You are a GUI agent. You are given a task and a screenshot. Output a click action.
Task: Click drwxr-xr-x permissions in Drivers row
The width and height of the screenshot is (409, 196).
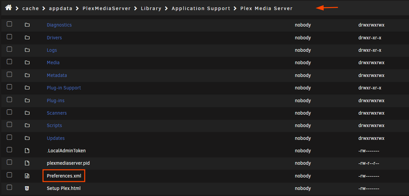coord(370,38)
